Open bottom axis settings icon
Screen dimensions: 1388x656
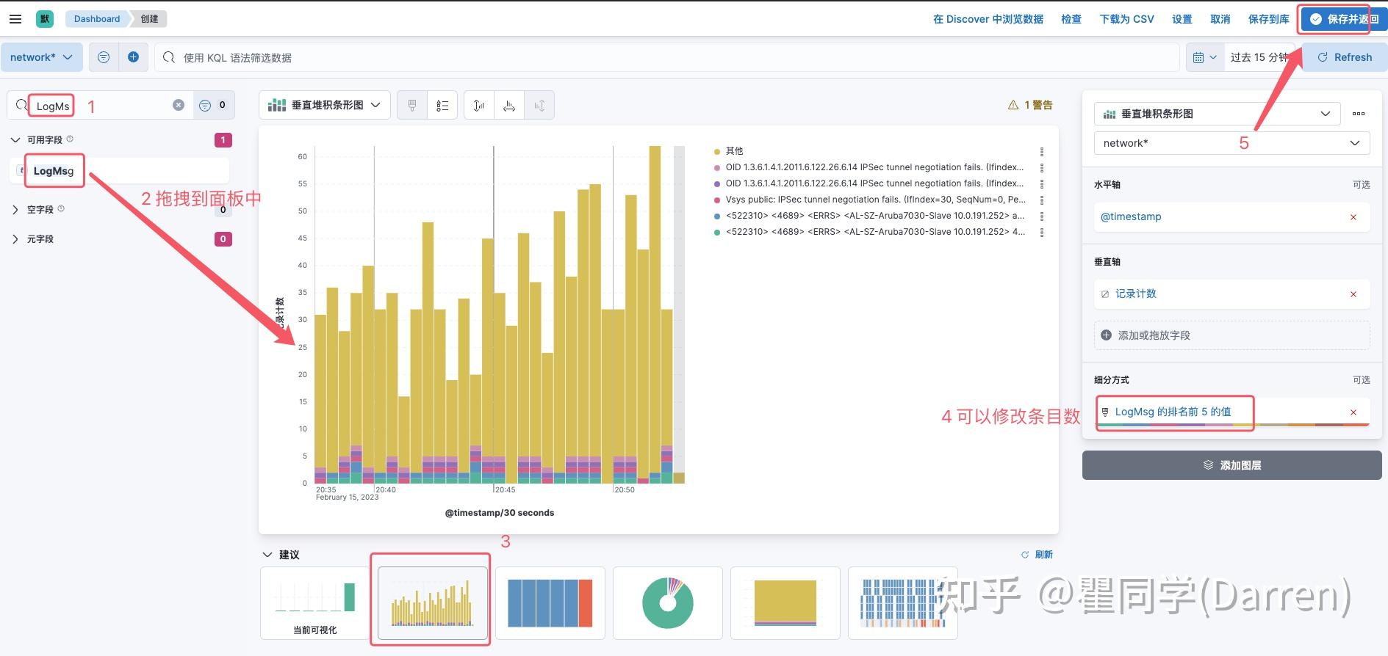pyautogui.click(x=509, y=106)
